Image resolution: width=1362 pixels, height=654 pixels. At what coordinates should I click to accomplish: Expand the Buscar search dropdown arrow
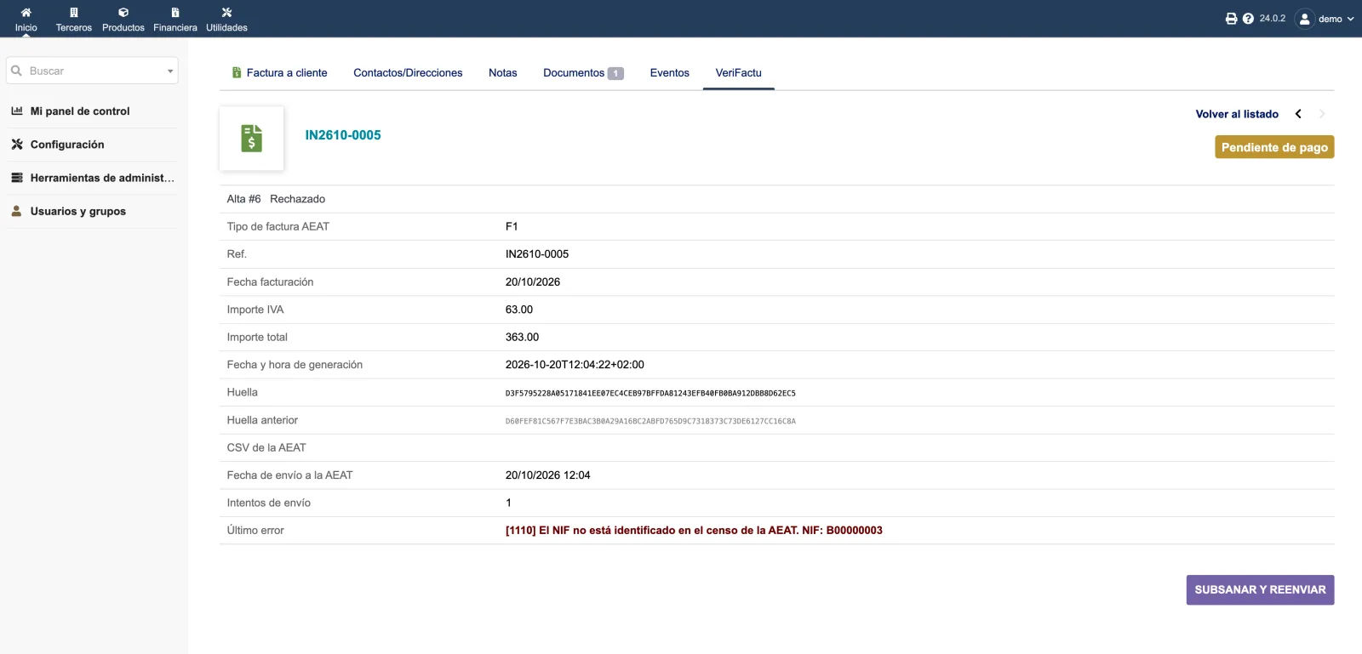pyautogui.click(x=170, y=71)
